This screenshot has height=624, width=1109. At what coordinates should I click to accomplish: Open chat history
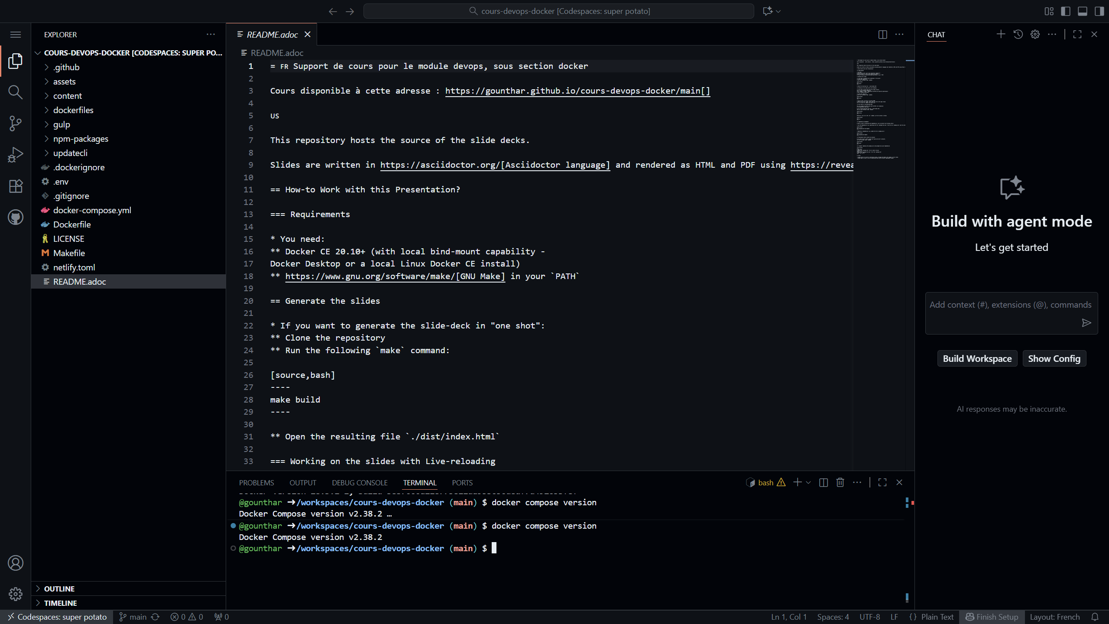[1018, 34]
